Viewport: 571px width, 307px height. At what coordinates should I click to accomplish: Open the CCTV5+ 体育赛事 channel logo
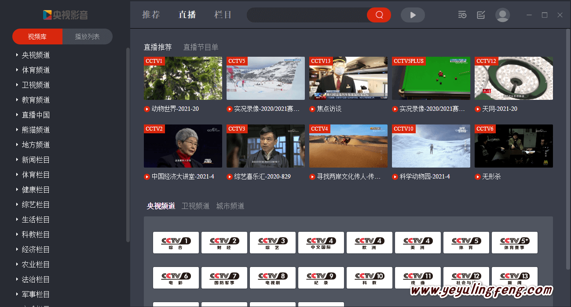[515, 243]
